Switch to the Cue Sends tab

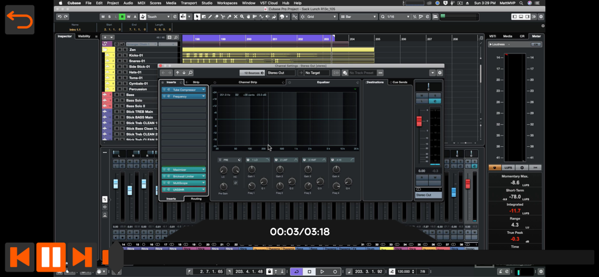point(400,82)
